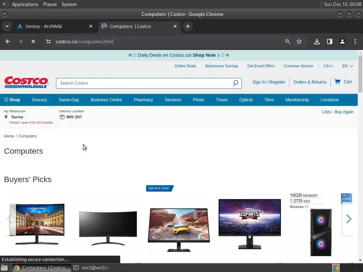Open Grocery in navigation bar

(39, 100)
